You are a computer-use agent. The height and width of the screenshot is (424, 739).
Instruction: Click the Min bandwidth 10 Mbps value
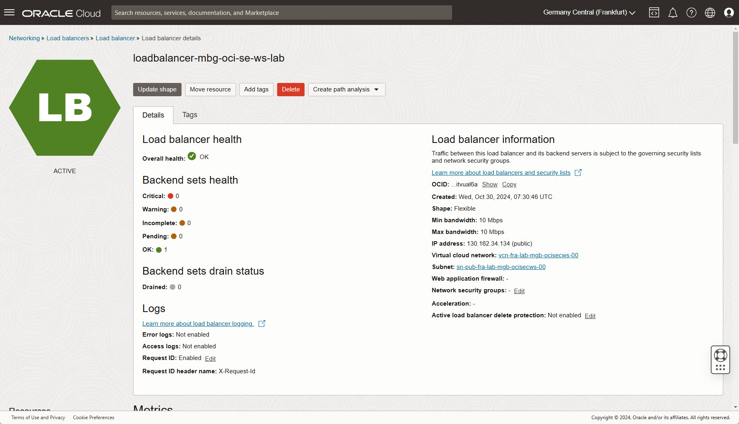[x=491, y=220]
